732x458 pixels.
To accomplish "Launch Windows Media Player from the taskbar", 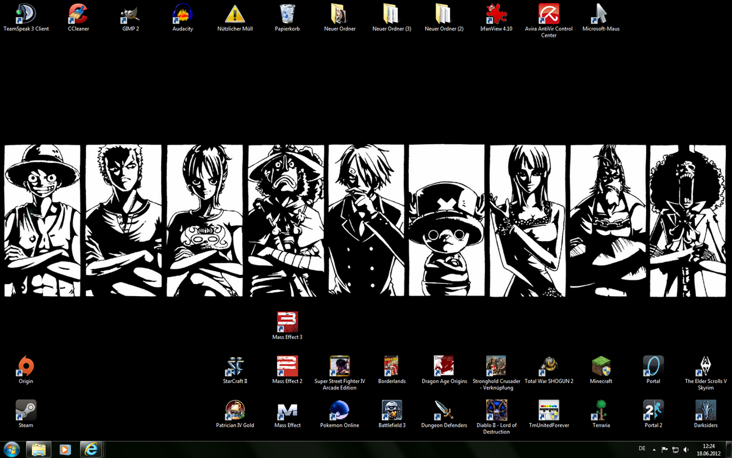I will coord(65,449).
